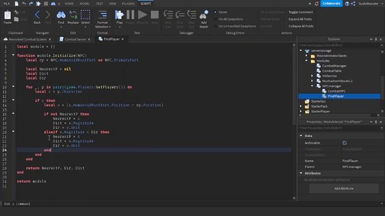The image size is (385, 216).
Task: Click the undo arrow in the title bar
Action: [x=24, y=4]
